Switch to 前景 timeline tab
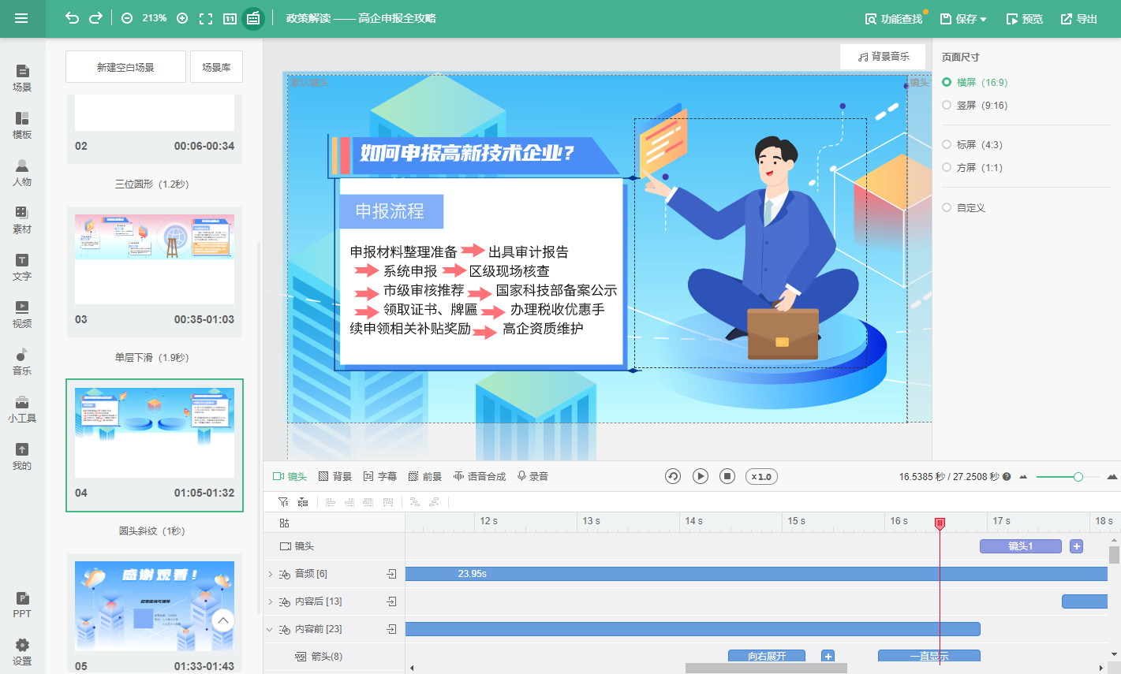 (425, 476)
